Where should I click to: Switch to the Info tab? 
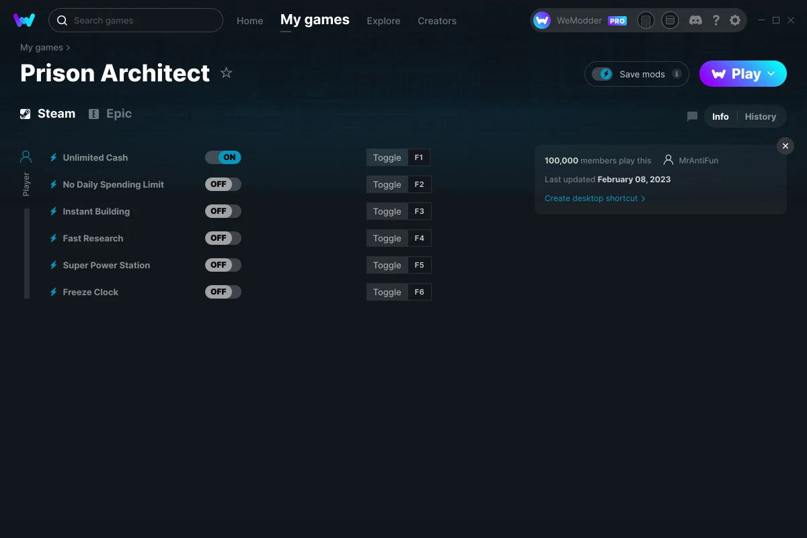720,116
